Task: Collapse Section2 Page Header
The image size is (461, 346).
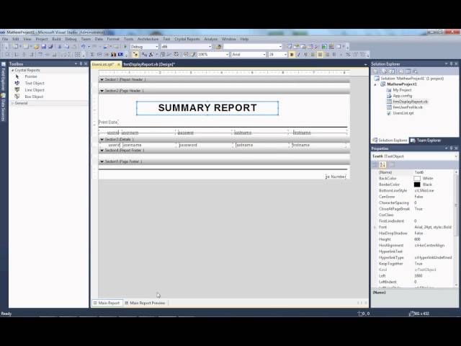Action: (x=102, y=91)
